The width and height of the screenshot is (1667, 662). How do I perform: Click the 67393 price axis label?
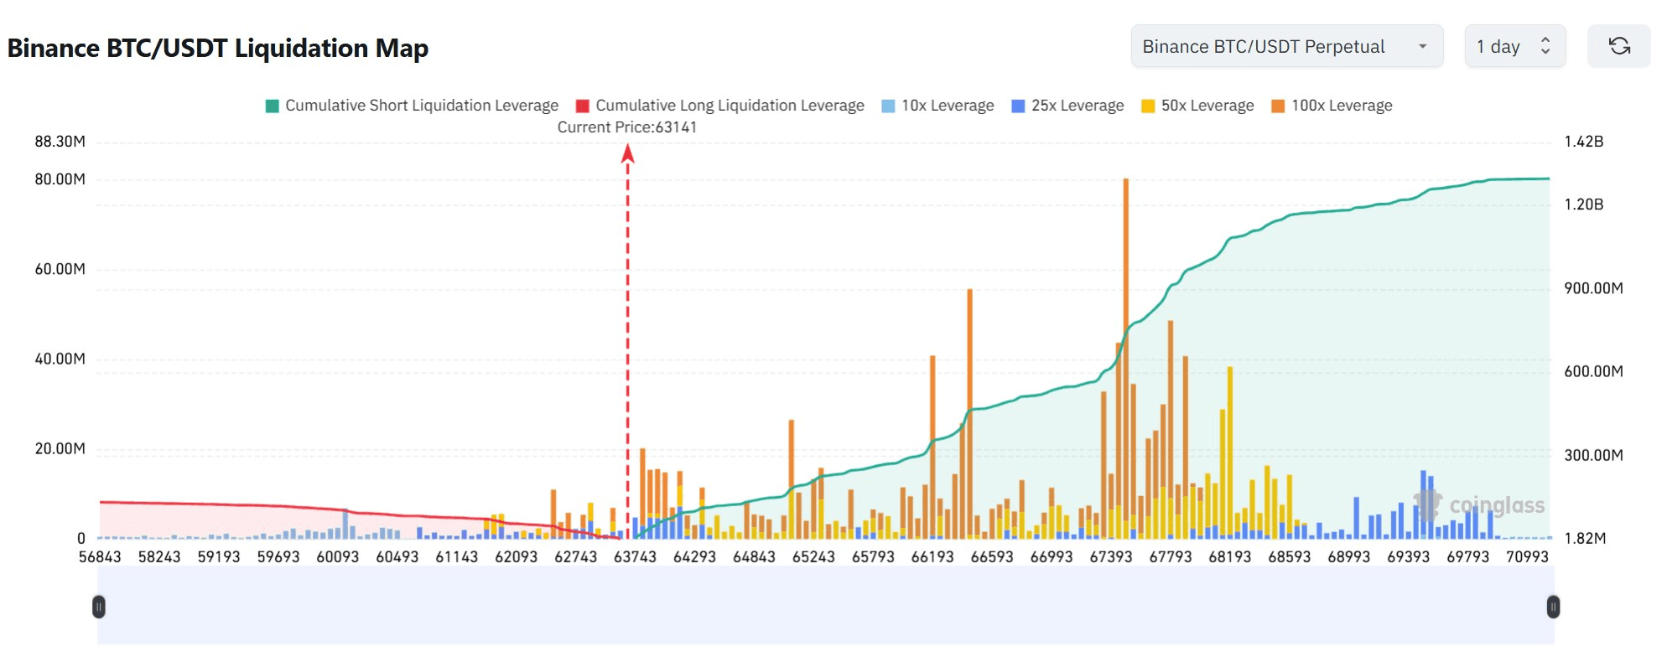point(1112,556)
